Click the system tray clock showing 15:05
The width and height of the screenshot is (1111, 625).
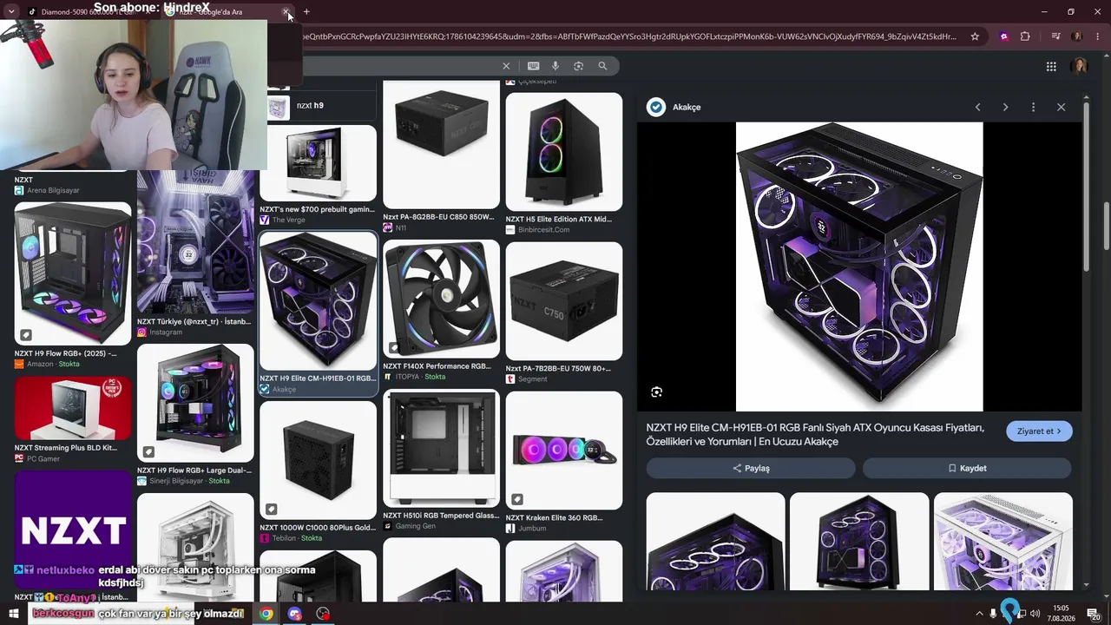click(x=1061, y=614)
